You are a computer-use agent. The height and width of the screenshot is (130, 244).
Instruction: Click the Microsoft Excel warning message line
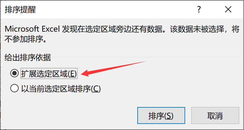(122, 29)
